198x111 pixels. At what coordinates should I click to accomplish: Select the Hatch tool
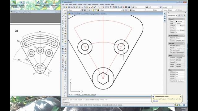point(63,47)
